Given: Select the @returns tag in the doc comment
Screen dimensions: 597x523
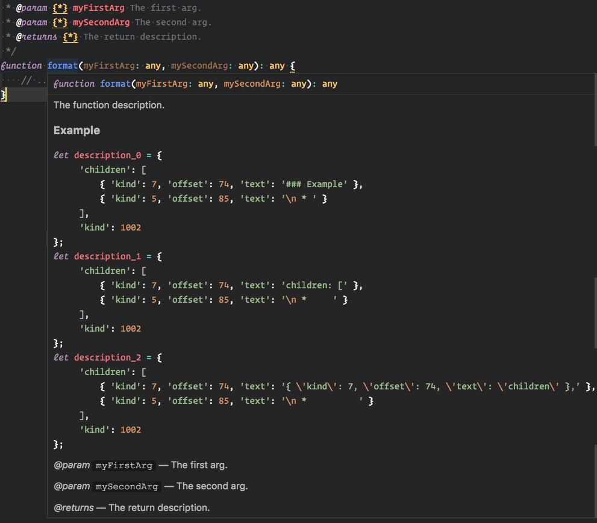Looking at the screenshot, I should coord(36,37).
